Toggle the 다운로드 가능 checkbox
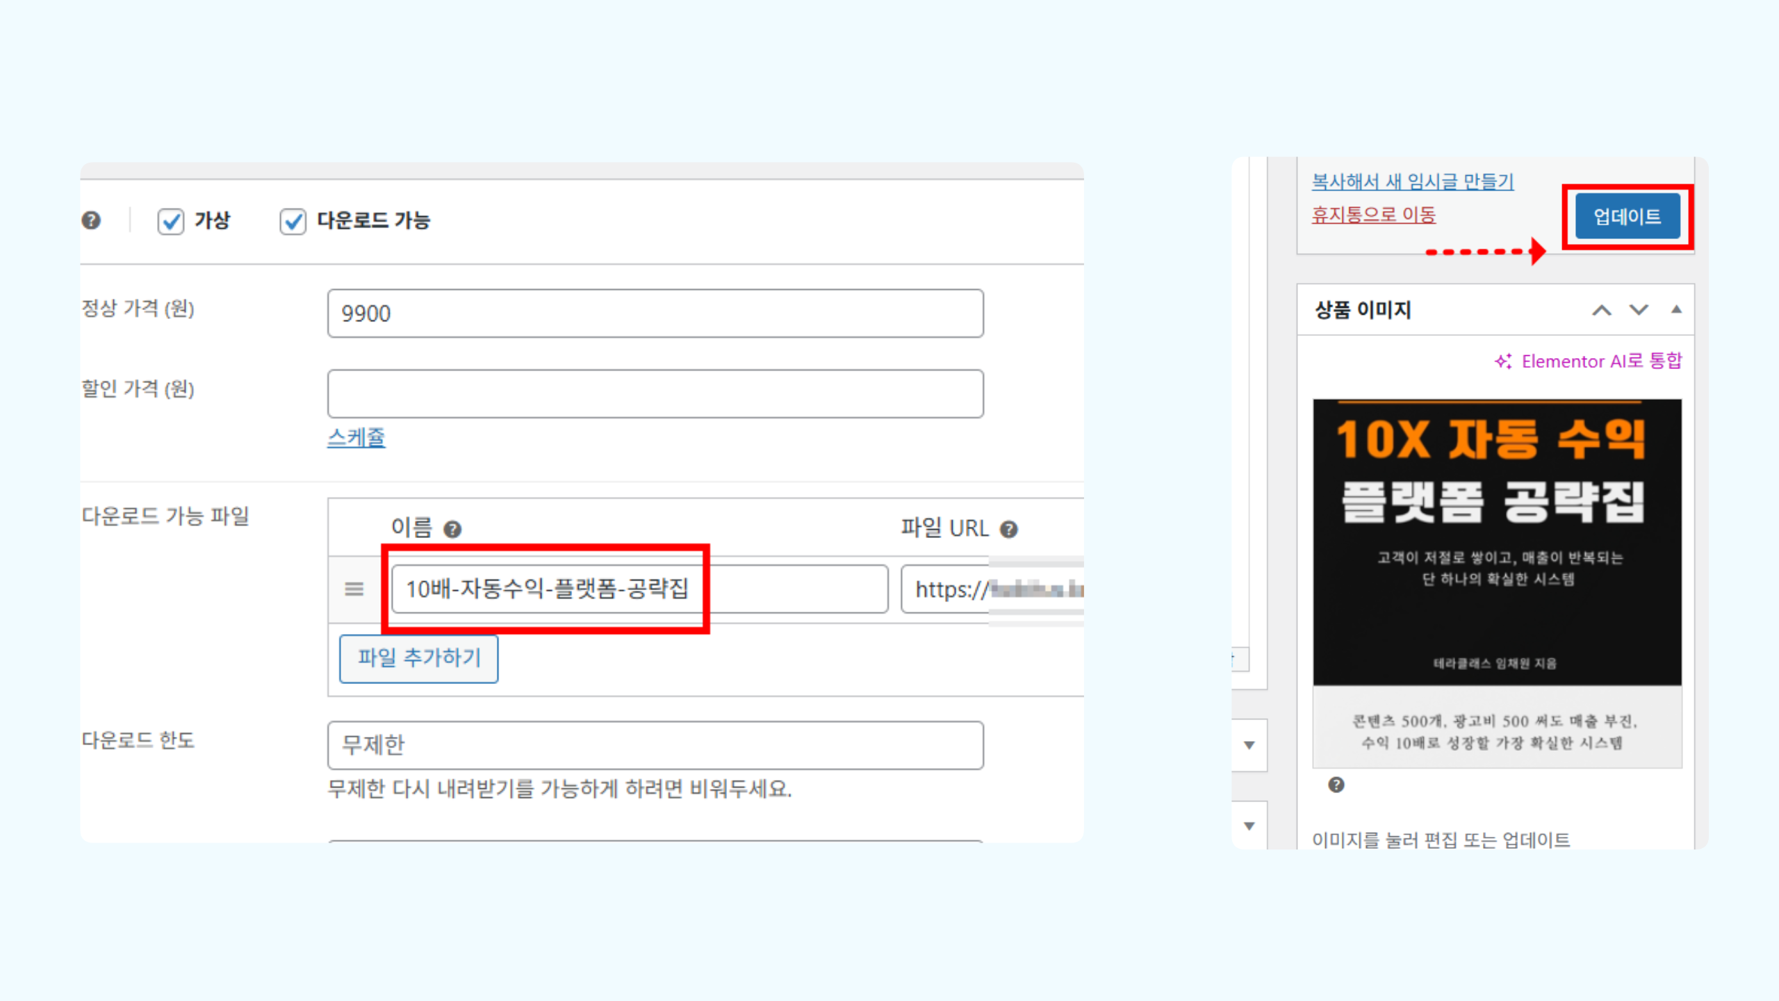Image resolution: width=1779 pixels, height=1001 pixels. pyautogui.click(x=293, y=221)
